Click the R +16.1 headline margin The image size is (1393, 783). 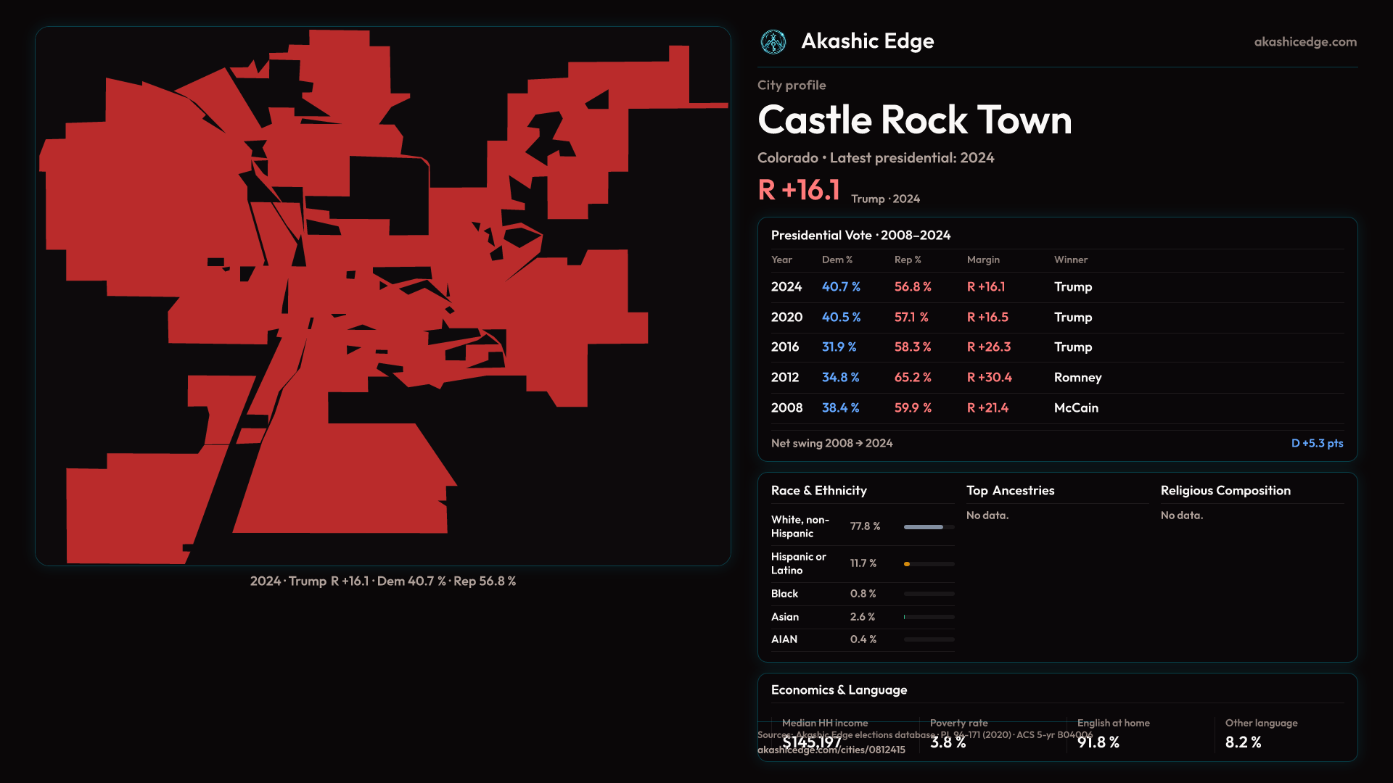[x=799, y=191]
